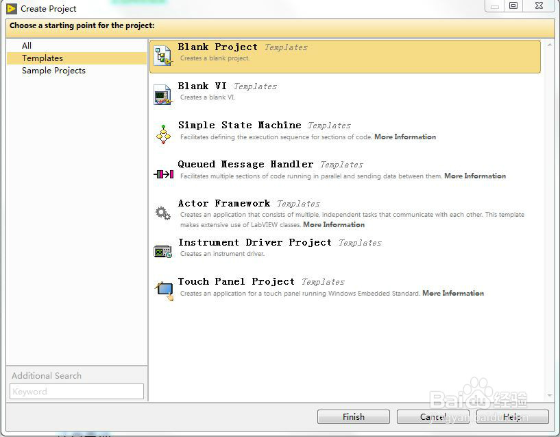Click the list scrollbar up arrow
Image resolution: width=560 pixels, height=437 pixels.
click(550, 45)
